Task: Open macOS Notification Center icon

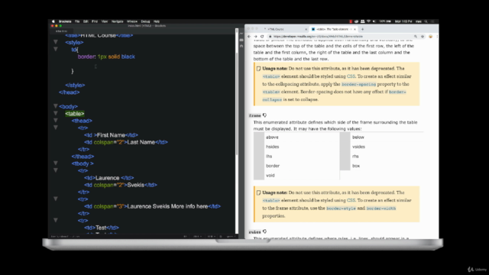Action: 432,21
